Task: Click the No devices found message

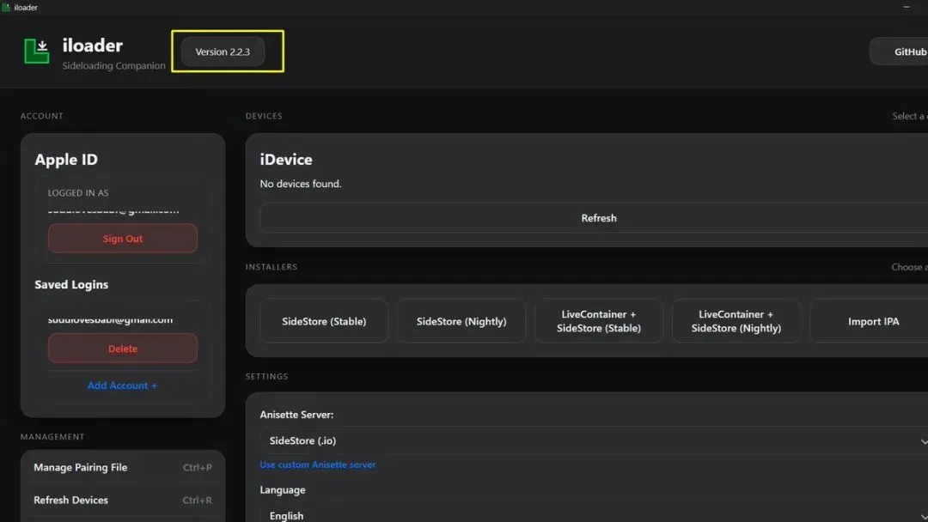Action: pos(301,184)
